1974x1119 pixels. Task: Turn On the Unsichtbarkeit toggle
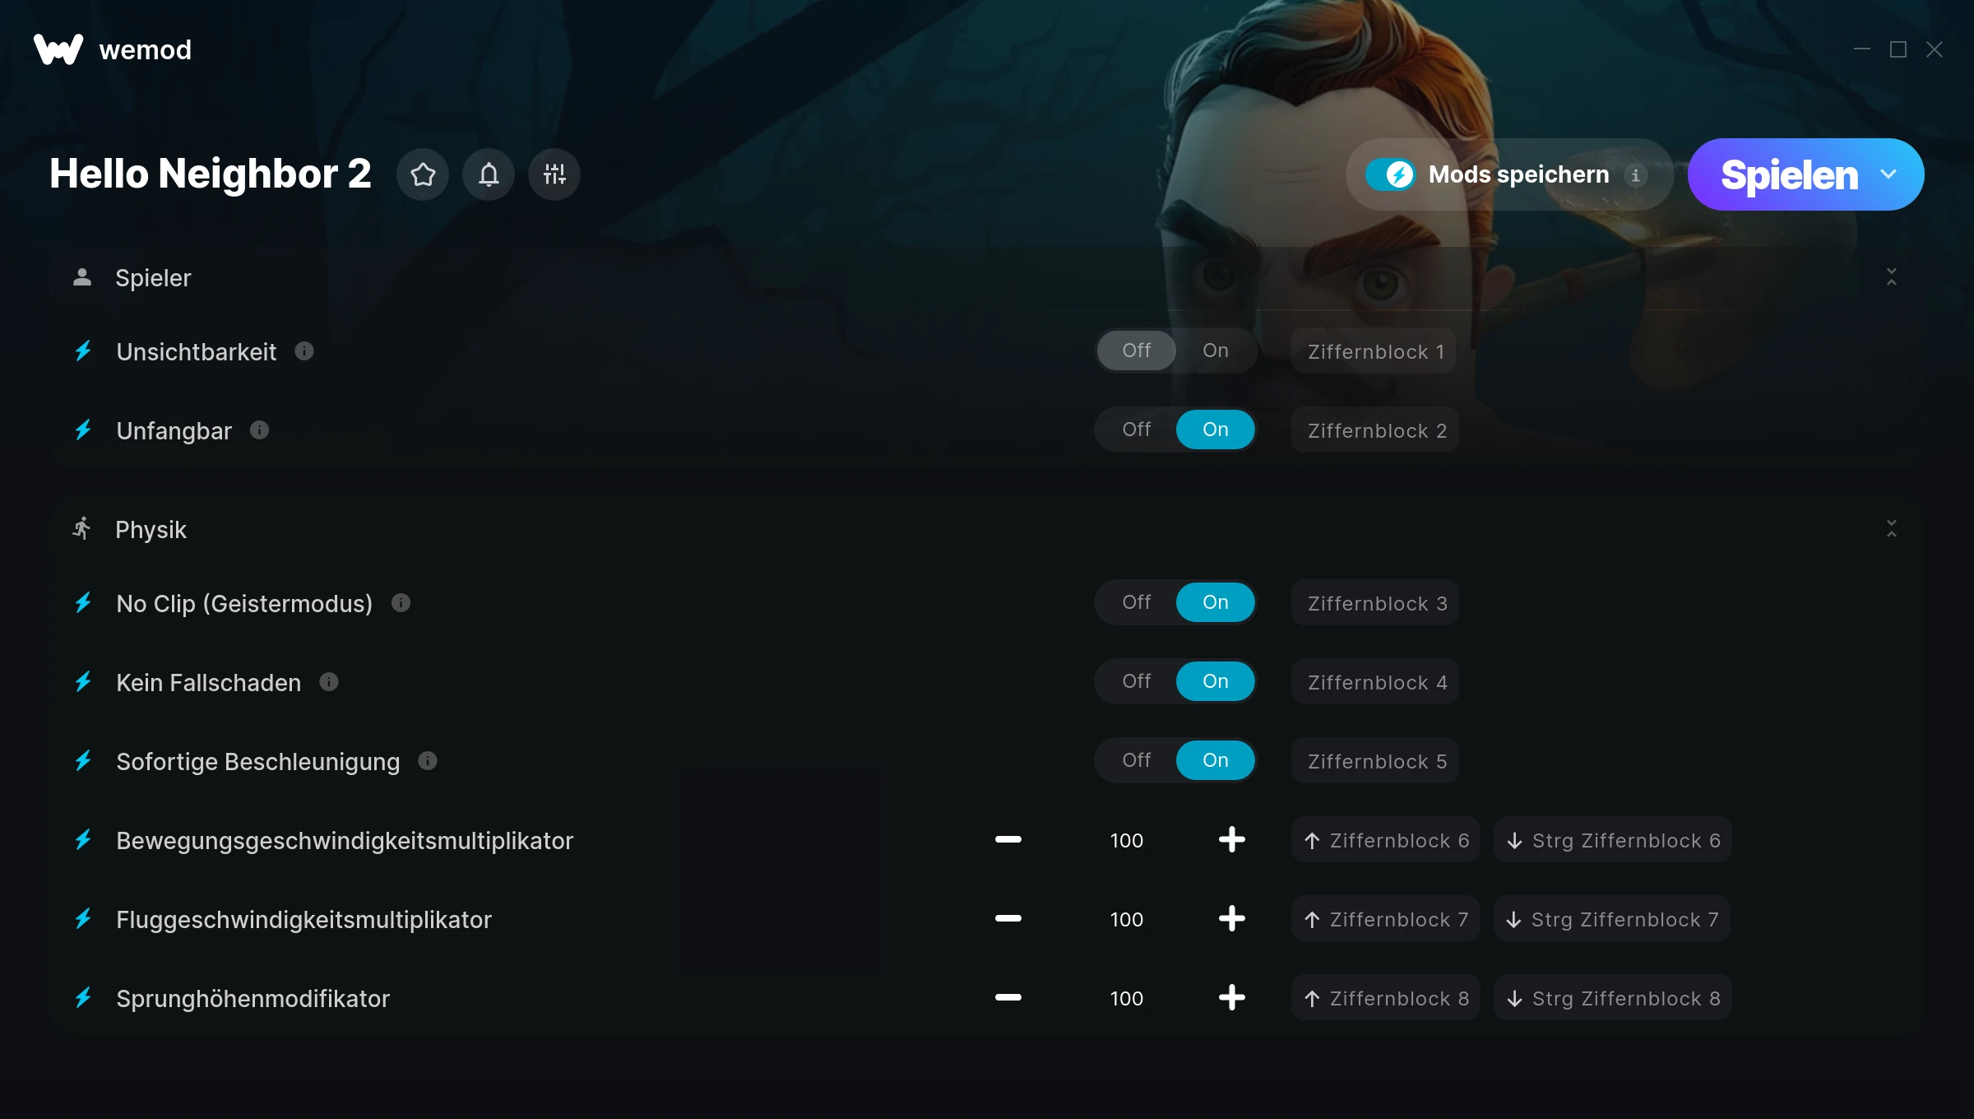[1216, 351]
